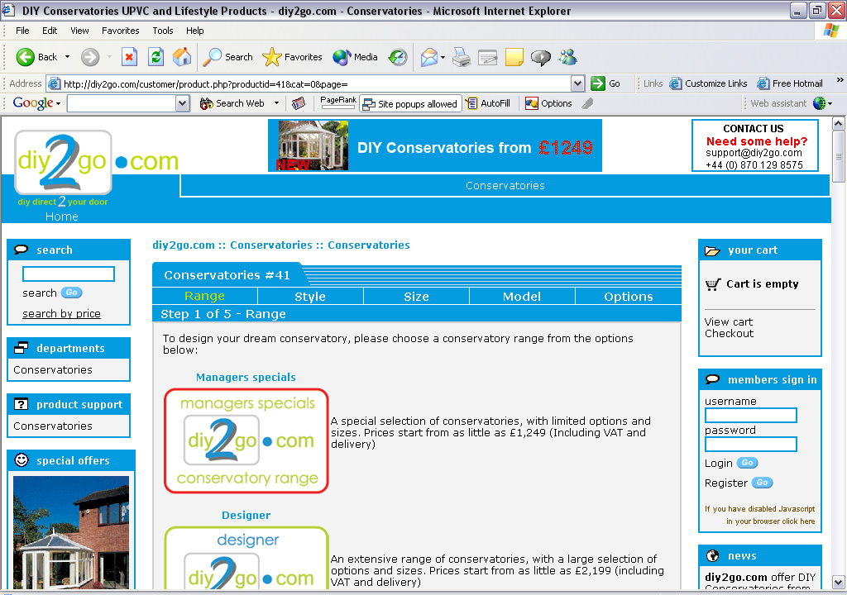Screen dimensions: 847x595
Task: Click the Refresh page icon
Action: [x=156, y=57]
